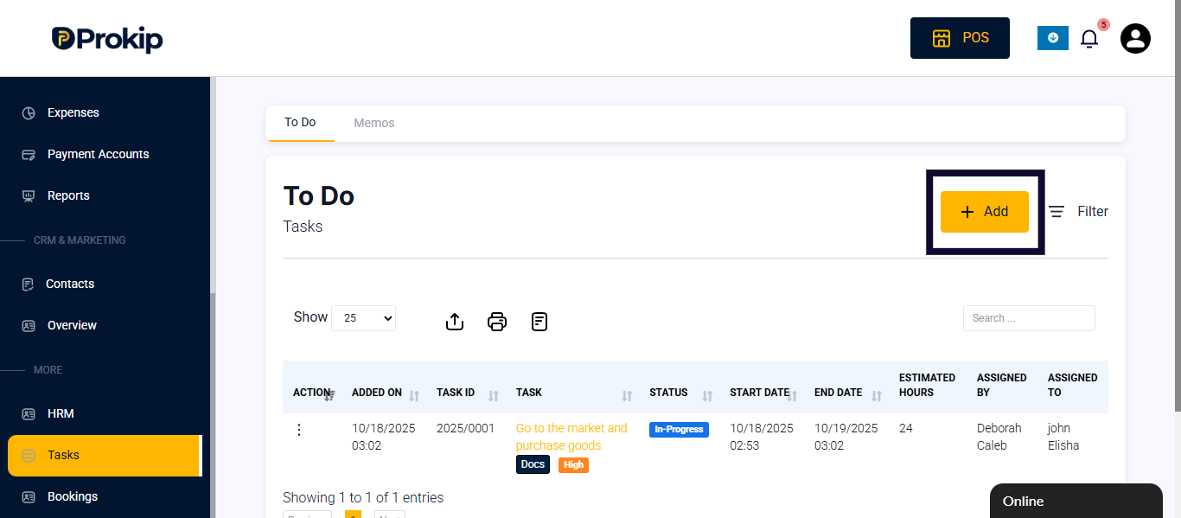Click the 10/19/2025 03:02 end date cell
1181x518 pixels.
(846, 437)
